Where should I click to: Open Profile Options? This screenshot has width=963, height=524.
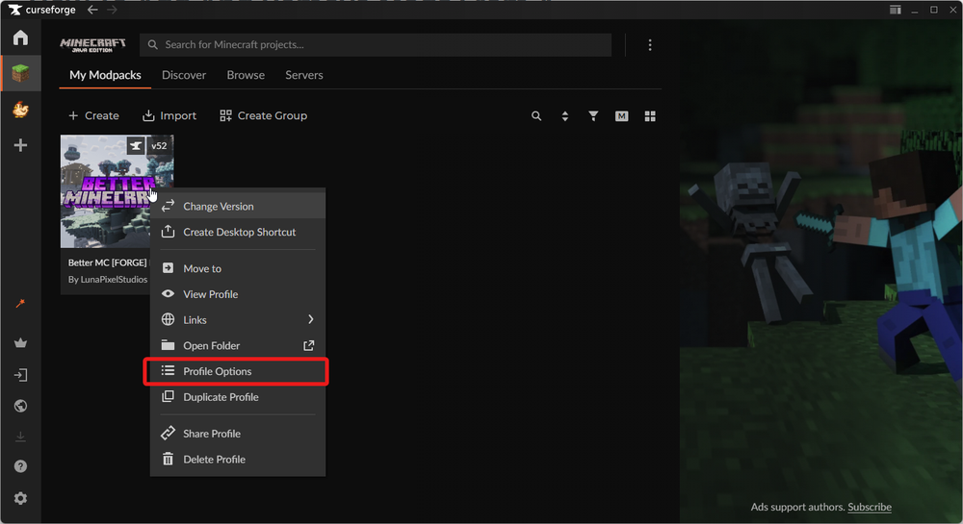[238, 371]
